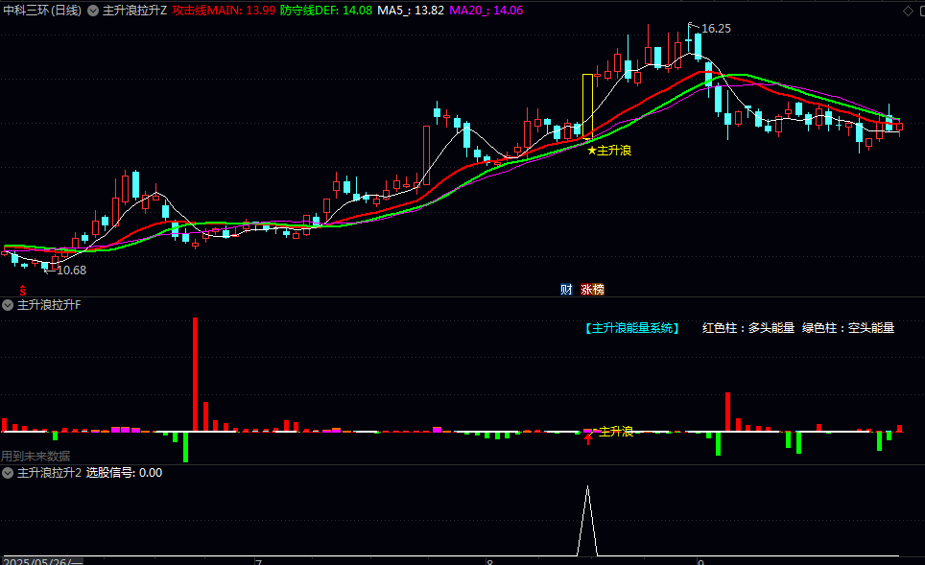
Task: Click the red S marker below the chart
Action: tap(23, 290)
